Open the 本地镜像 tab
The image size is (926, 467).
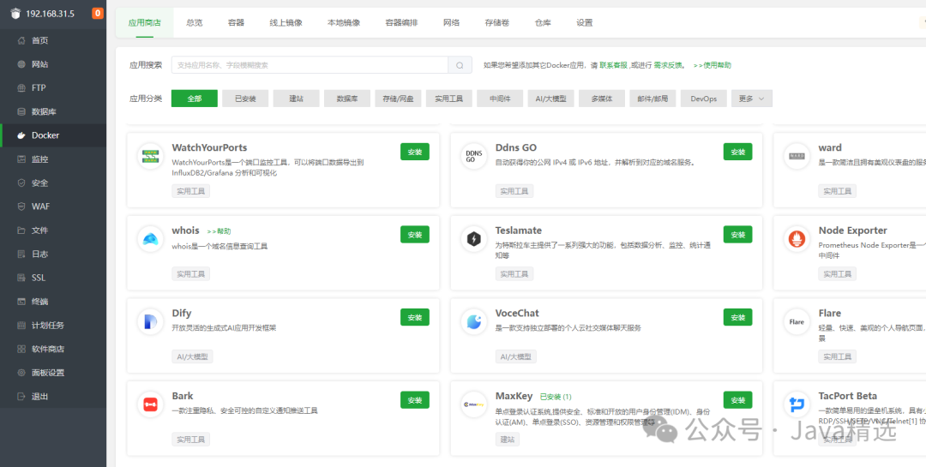(344, 22)
